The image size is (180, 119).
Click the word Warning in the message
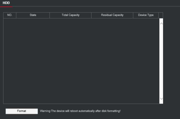pyautogui.click(x=45, y=111)
